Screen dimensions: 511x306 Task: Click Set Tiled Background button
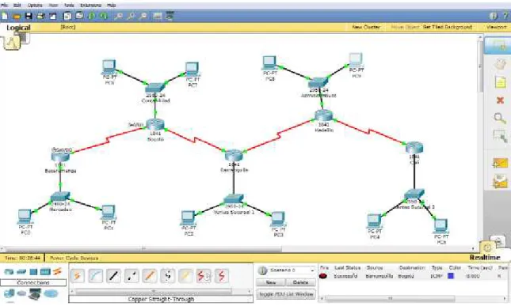tap(448, 27)
